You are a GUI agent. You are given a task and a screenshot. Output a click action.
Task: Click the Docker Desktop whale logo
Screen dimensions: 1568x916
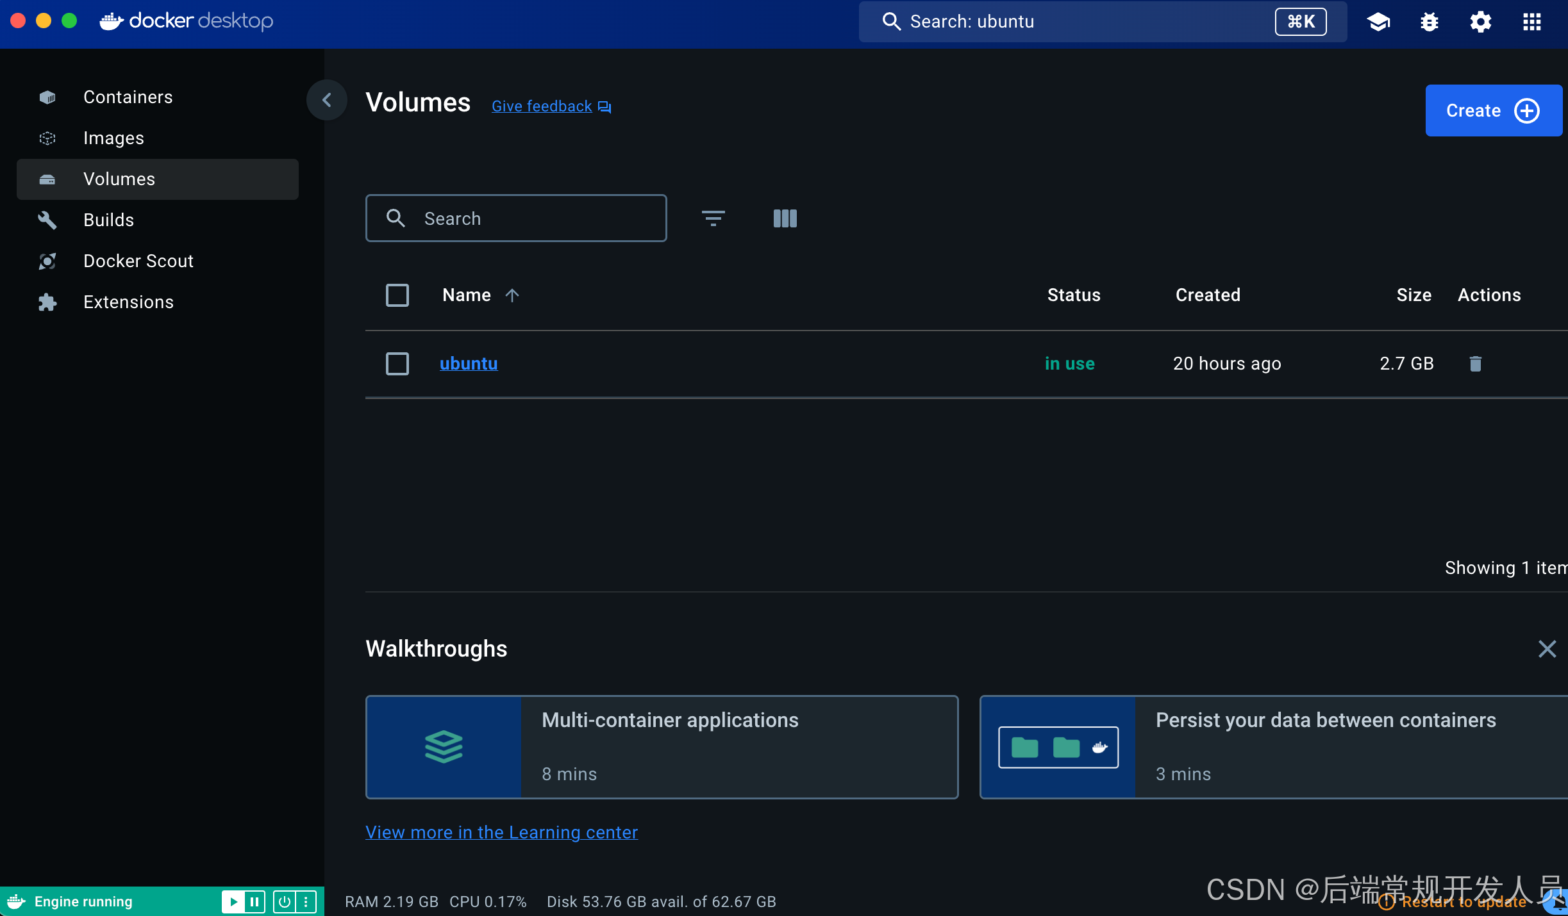click(187, 21)
